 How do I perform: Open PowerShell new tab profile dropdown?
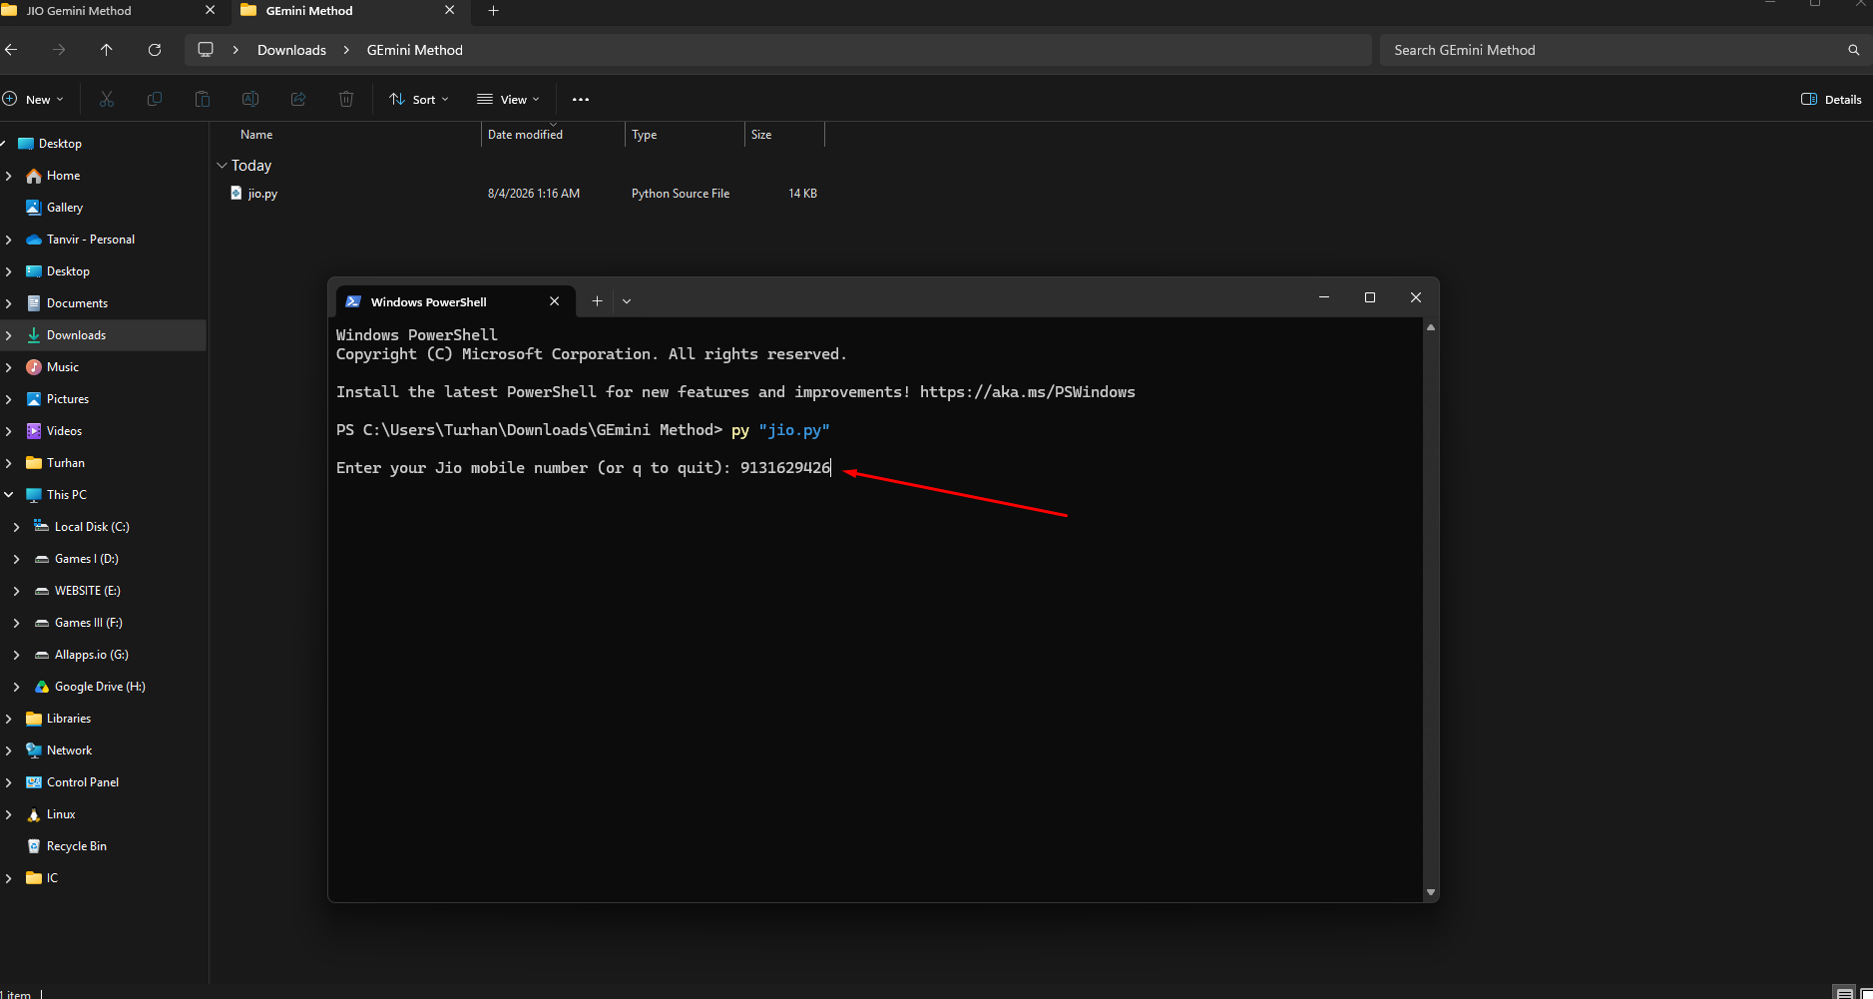tap(627, 300)
